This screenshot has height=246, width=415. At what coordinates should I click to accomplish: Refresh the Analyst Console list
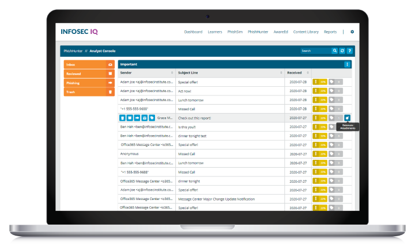pyautogui.click(x=342, y=51)
